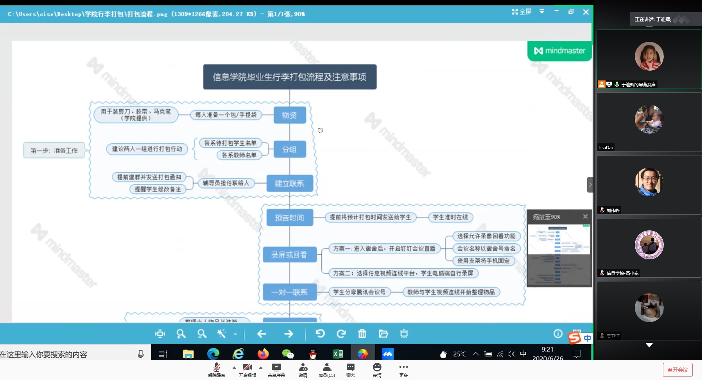Screen dimensions: 702x380
Task: Click the zoom navigator thumbnail preview
Action: pyautogui.click(x=559, y=254)
